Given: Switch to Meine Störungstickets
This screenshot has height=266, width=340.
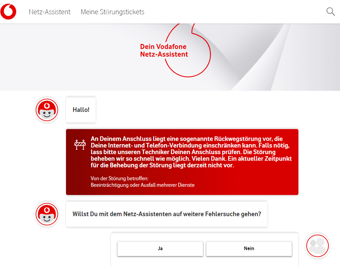Looking at the screenshot, I should click(x=112, y=12).
